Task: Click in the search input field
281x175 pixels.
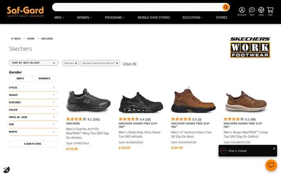Action: [x=137, y=7]
